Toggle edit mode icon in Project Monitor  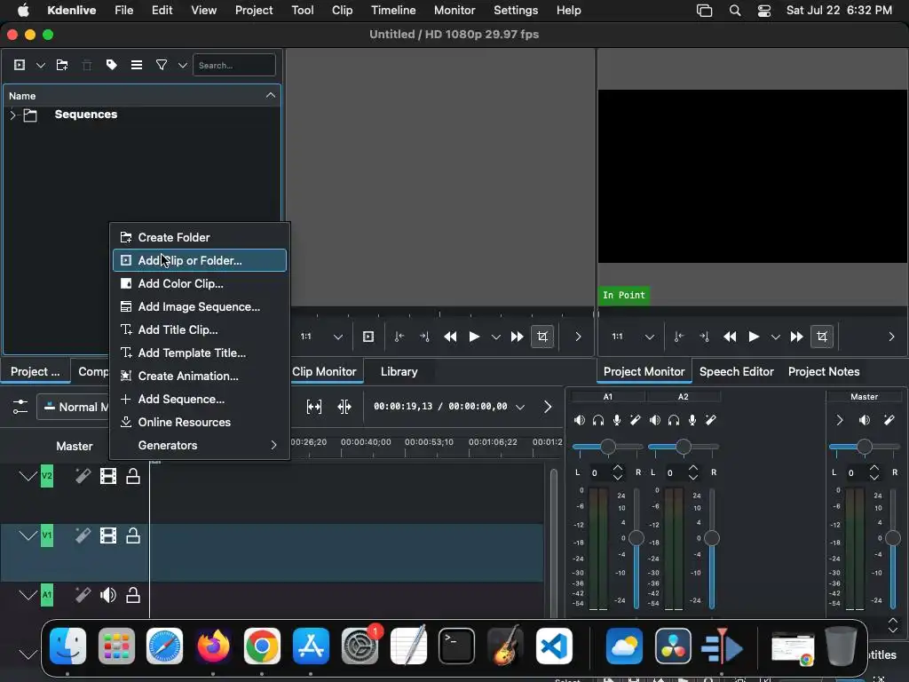(822, 337)
